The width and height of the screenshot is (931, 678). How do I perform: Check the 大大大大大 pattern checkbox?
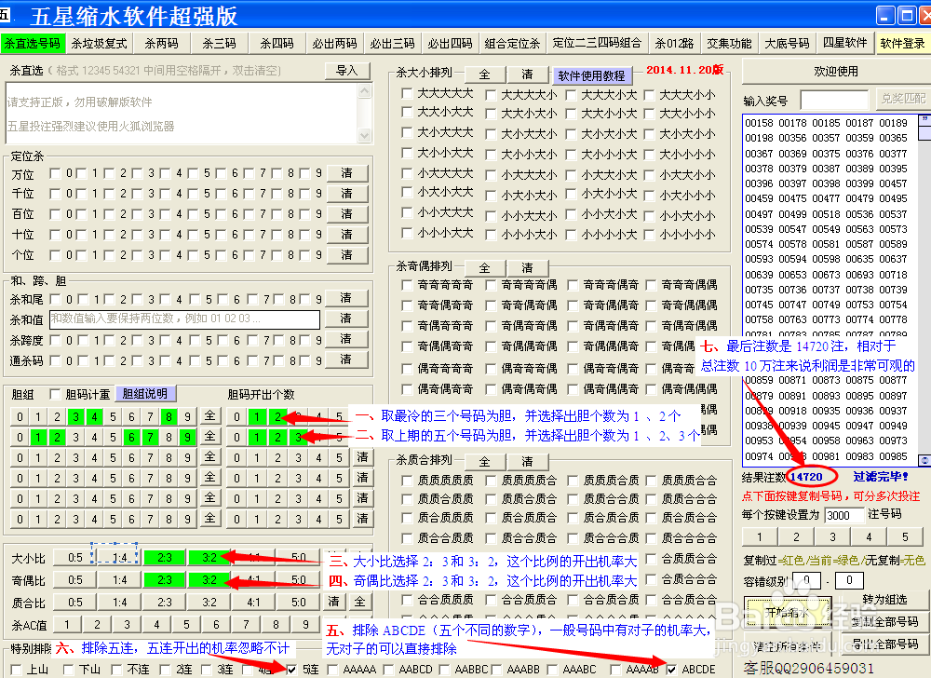tap(407, 93)
